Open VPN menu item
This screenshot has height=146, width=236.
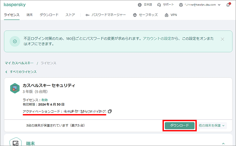pyautogui.click(x=174, y=15)
